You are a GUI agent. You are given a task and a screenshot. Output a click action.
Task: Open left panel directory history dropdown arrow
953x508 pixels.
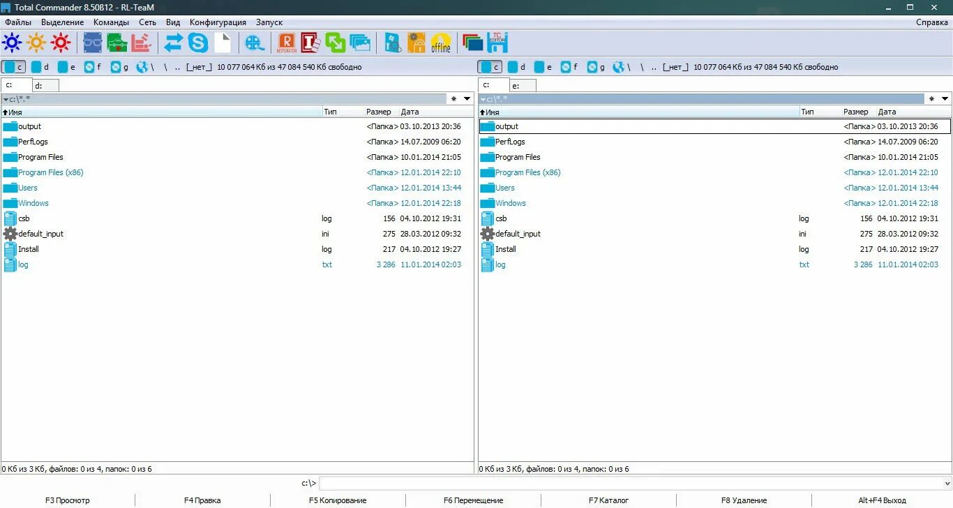467,99
